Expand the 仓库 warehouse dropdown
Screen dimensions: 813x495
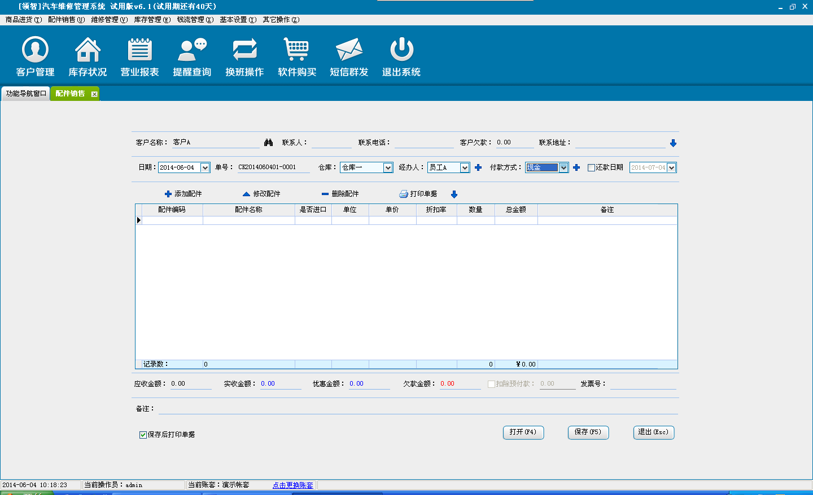(388, 167)
